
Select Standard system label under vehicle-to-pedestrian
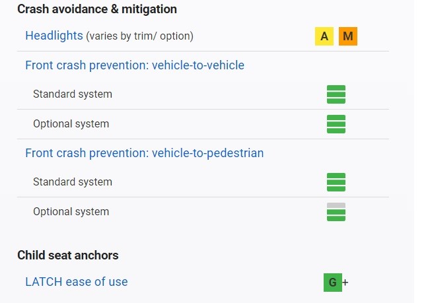click(x=73, y=182)
